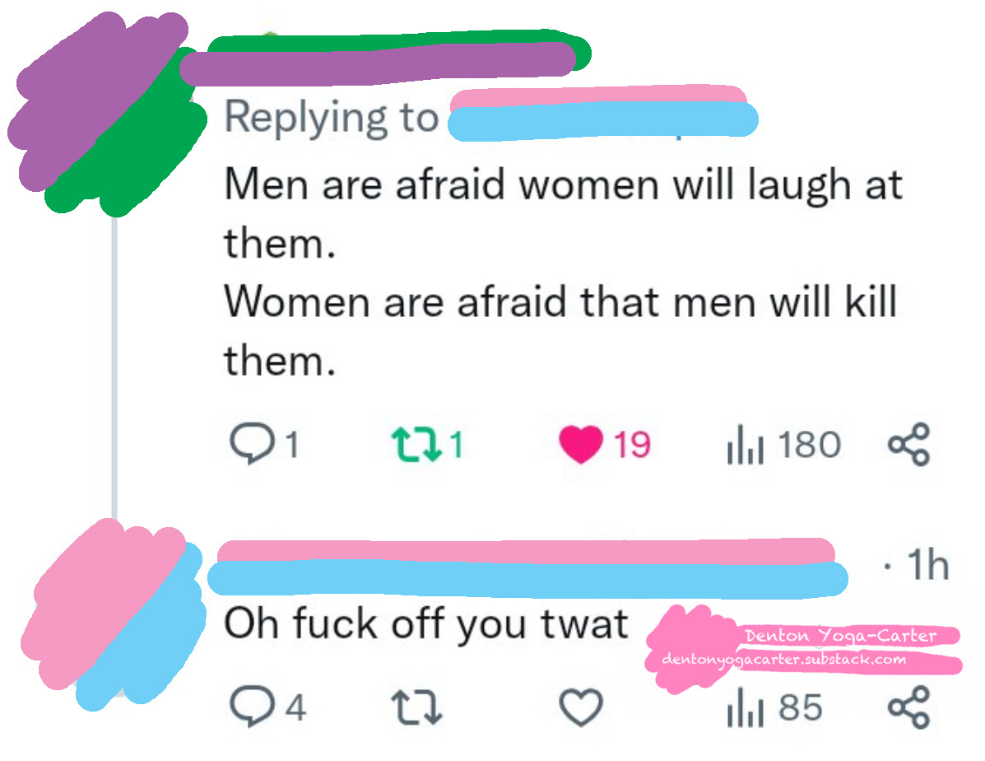Unlike the first tweet via pink heart
The height and width of the screenshot is (761, 985).
pyautogui.click(x=581, y=445)
